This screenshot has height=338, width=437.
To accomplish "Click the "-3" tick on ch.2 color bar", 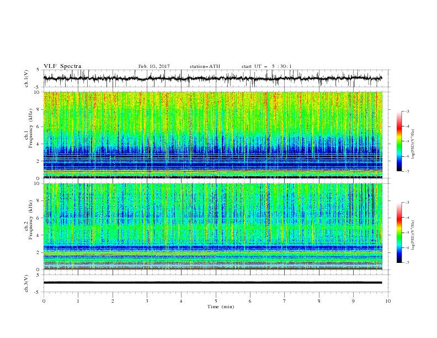I will tap(407, 203).
